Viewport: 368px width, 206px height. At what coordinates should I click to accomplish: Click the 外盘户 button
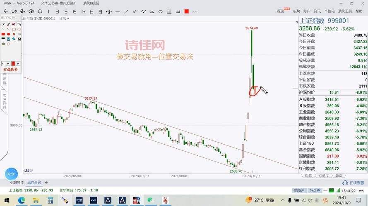pyautogui.click(x=315, y=191)
